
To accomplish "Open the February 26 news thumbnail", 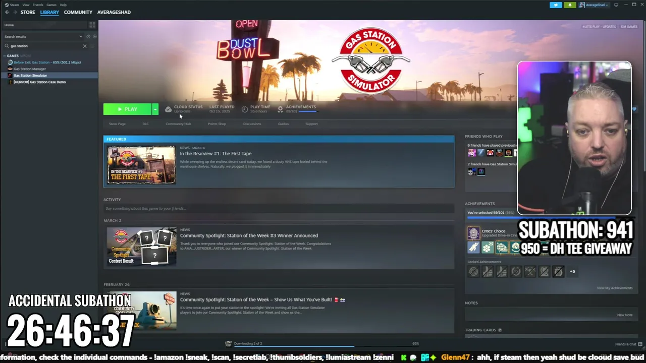I will tap(141, 311).
